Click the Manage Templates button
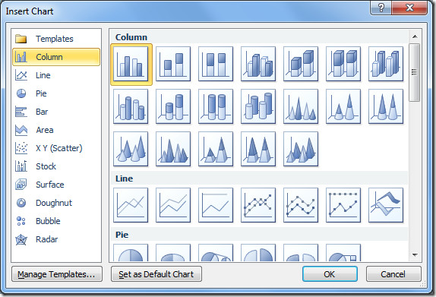 click(57, 274)
